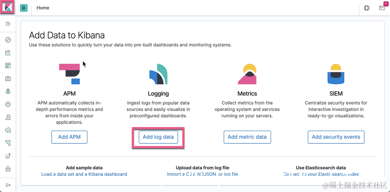
Task: Expand the side navigation with arrow icon
Action: [x=8, y=185]
